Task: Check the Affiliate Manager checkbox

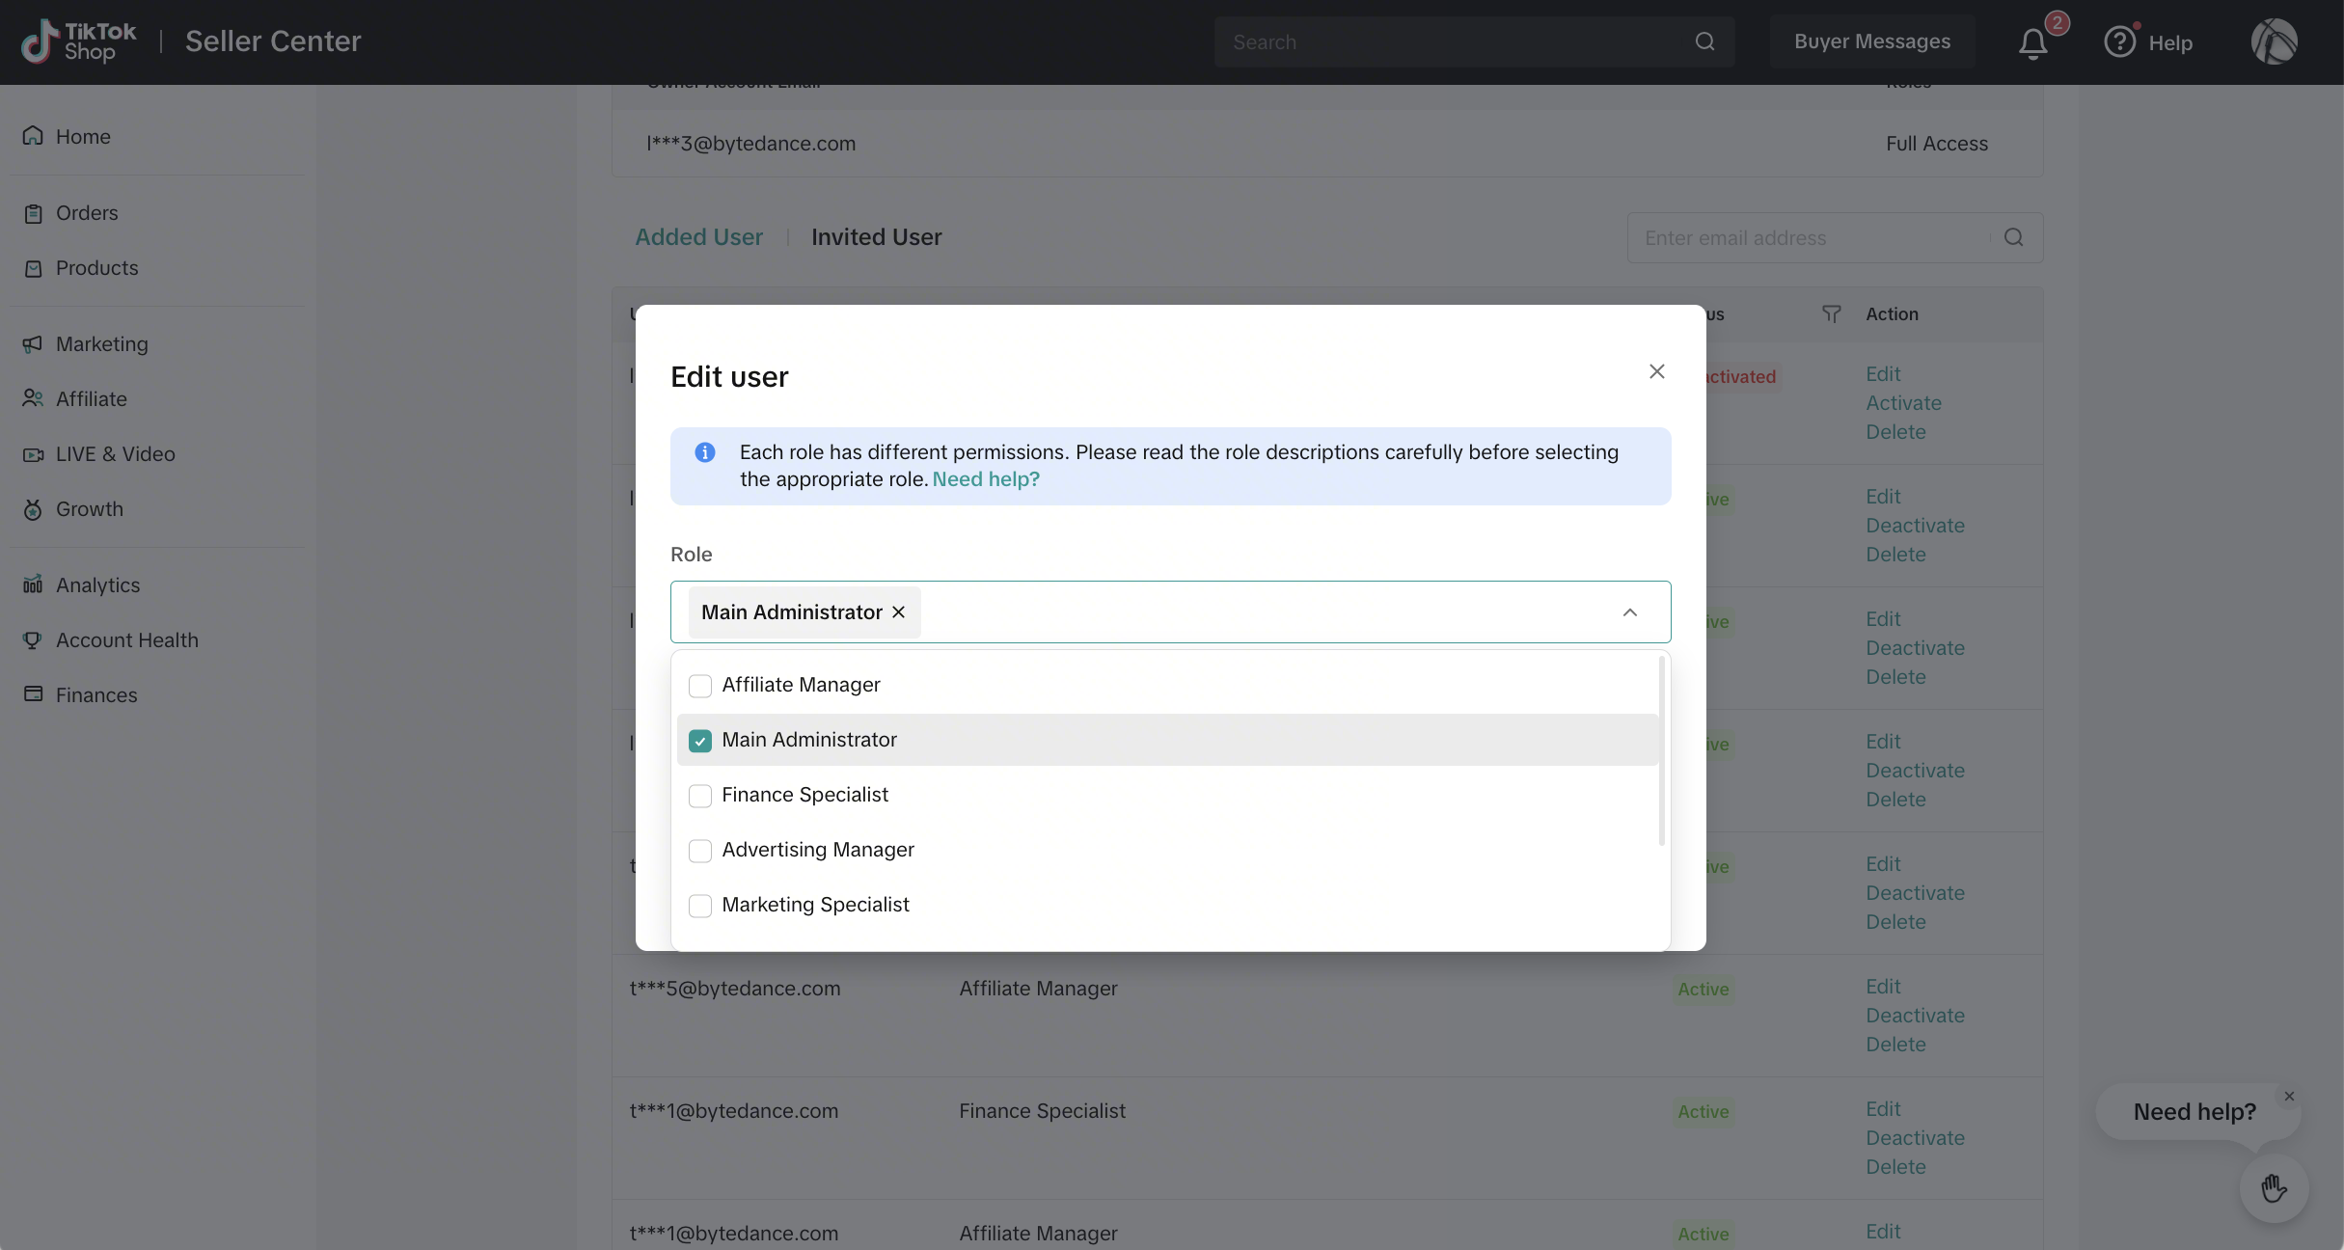Action: pos(700,686)
